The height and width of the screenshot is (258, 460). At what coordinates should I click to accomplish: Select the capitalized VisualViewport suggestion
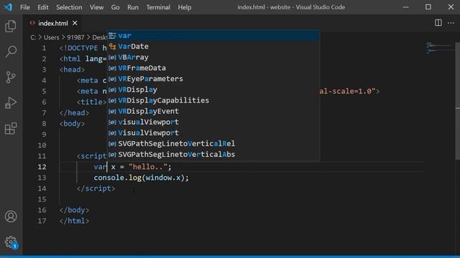point(213,133)
